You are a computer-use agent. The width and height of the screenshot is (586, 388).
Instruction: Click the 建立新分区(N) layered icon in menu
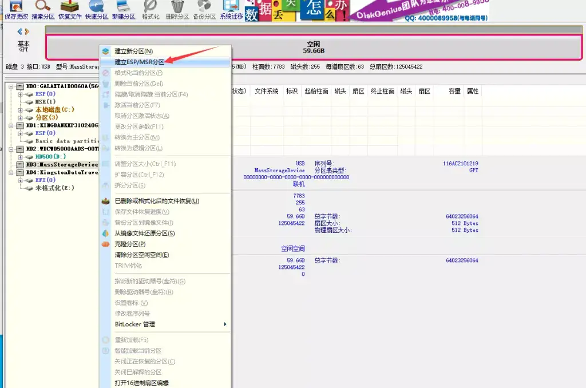106,51
